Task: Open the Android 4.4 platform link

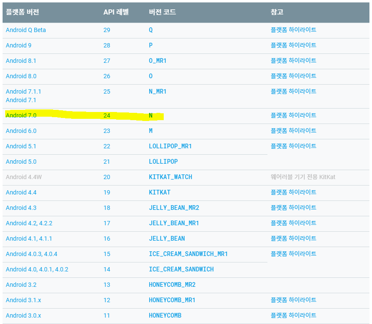Action: (x=21, y=192)
